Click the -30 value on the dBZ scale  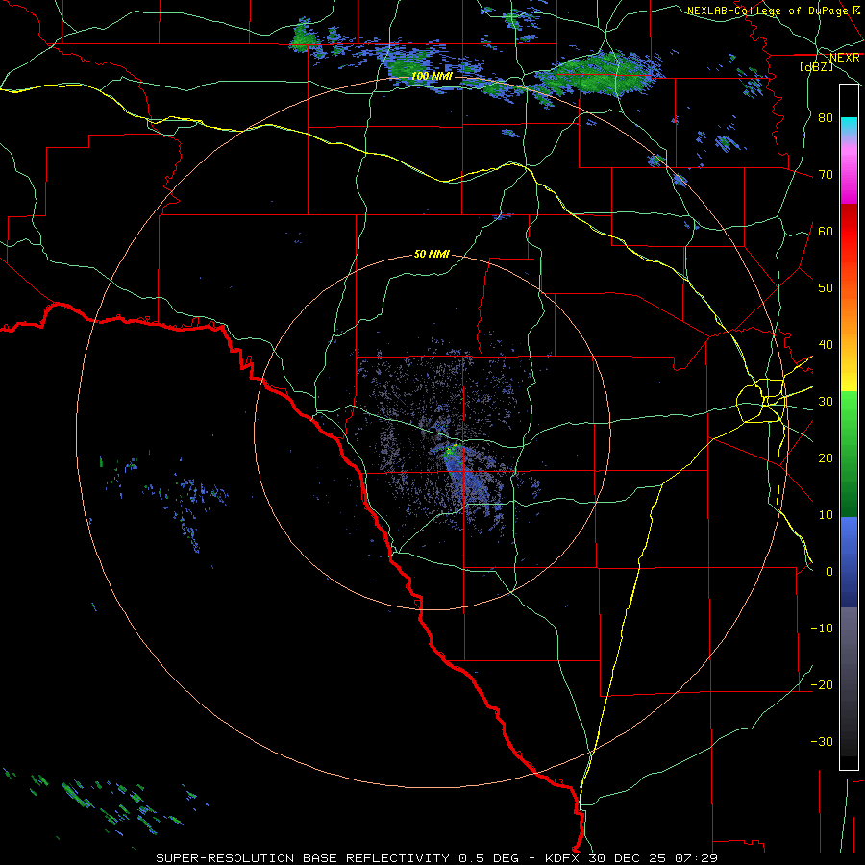[x=822, y=741]
